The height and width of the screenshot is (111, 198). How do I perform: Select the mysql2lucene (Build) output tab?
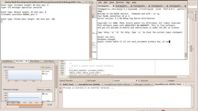tap(89, 84)
